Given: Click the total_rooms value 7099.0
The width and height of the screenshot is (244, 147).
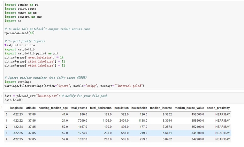Looking at the screenshot, I should pos(83,121).
